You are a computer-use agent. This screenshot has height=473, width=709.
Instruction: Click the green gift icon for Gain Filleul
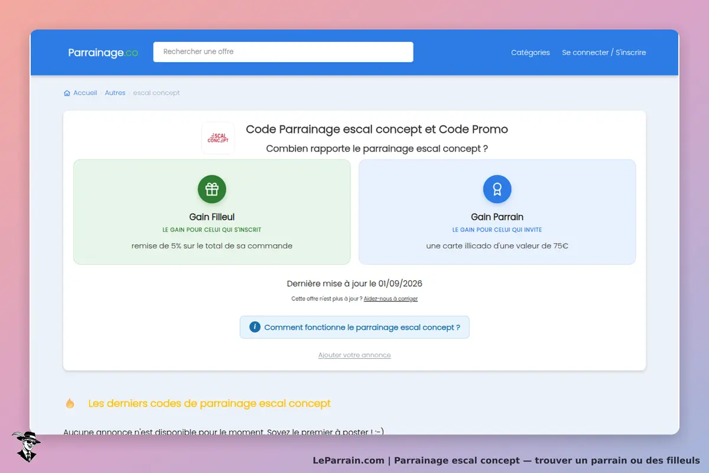click(x=212, y=189)
